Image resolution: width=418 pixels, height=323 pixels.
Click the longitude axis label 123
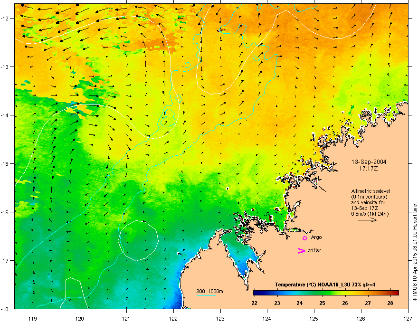220,318
